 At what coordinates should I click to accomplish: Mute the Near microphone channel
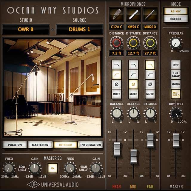point(116,94)
